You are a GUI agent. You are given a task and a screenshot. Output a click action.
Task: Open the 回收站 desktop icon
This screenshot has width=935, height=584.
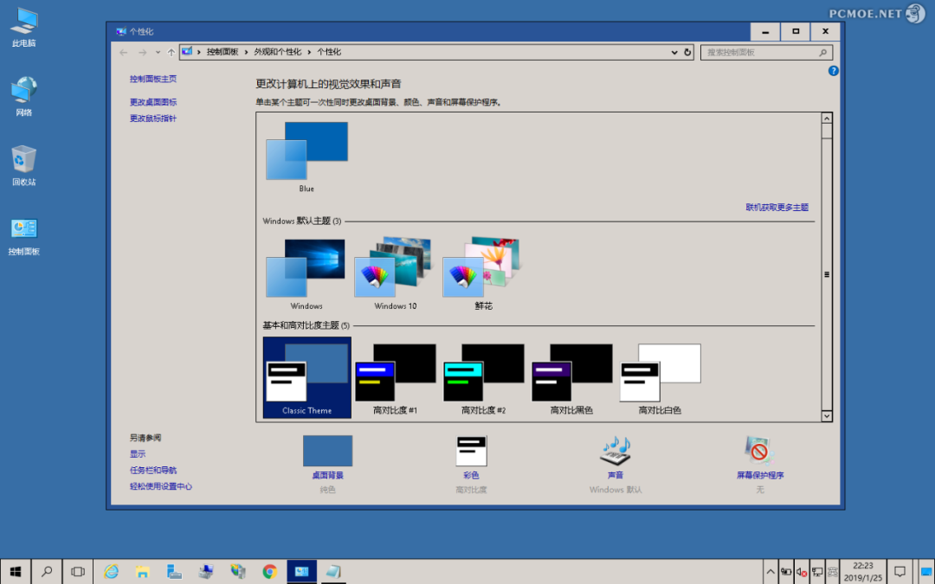[23, 162]
